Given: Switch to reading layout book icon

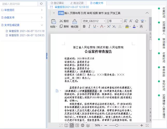Looking at the screenshot, I should 66,125.
